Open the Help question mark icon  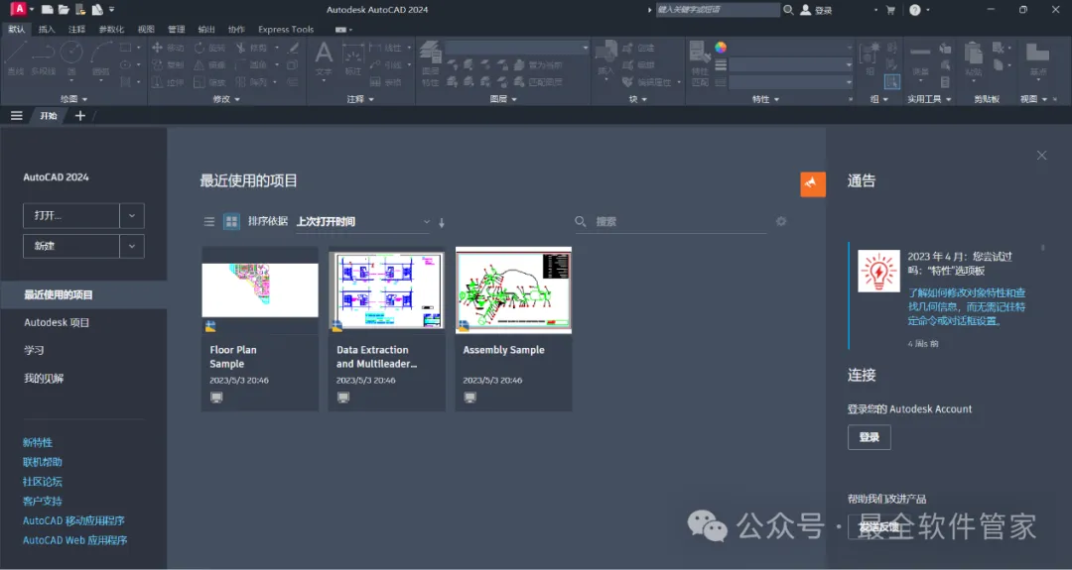915,10
